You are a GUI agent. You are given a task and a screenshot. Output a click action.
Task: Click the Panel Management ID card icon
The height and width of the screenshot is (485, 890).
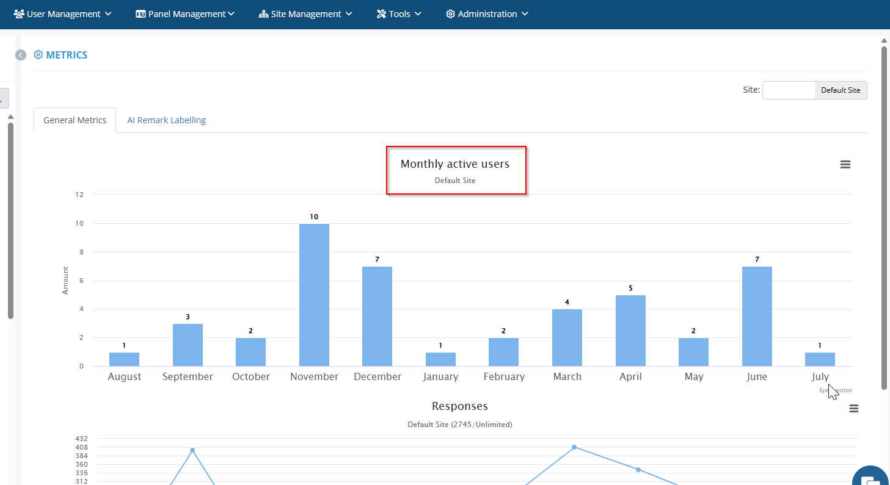point(140,13)
